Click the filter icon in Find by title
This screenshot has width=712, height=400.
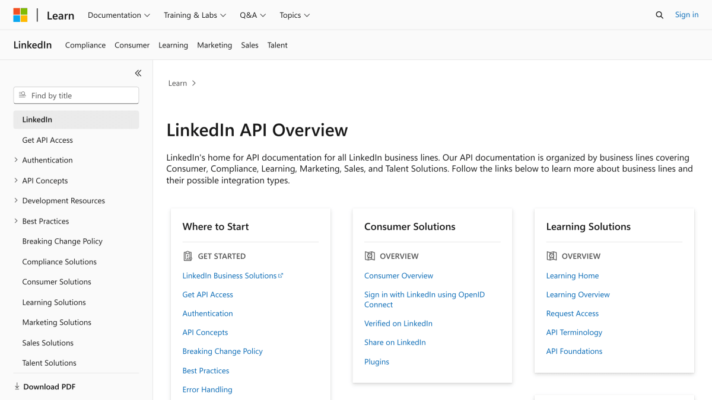[x=23, y=95]
